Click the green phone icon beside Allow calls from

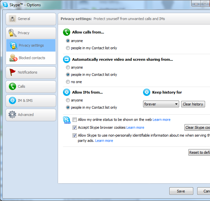[x=67, y=32]
